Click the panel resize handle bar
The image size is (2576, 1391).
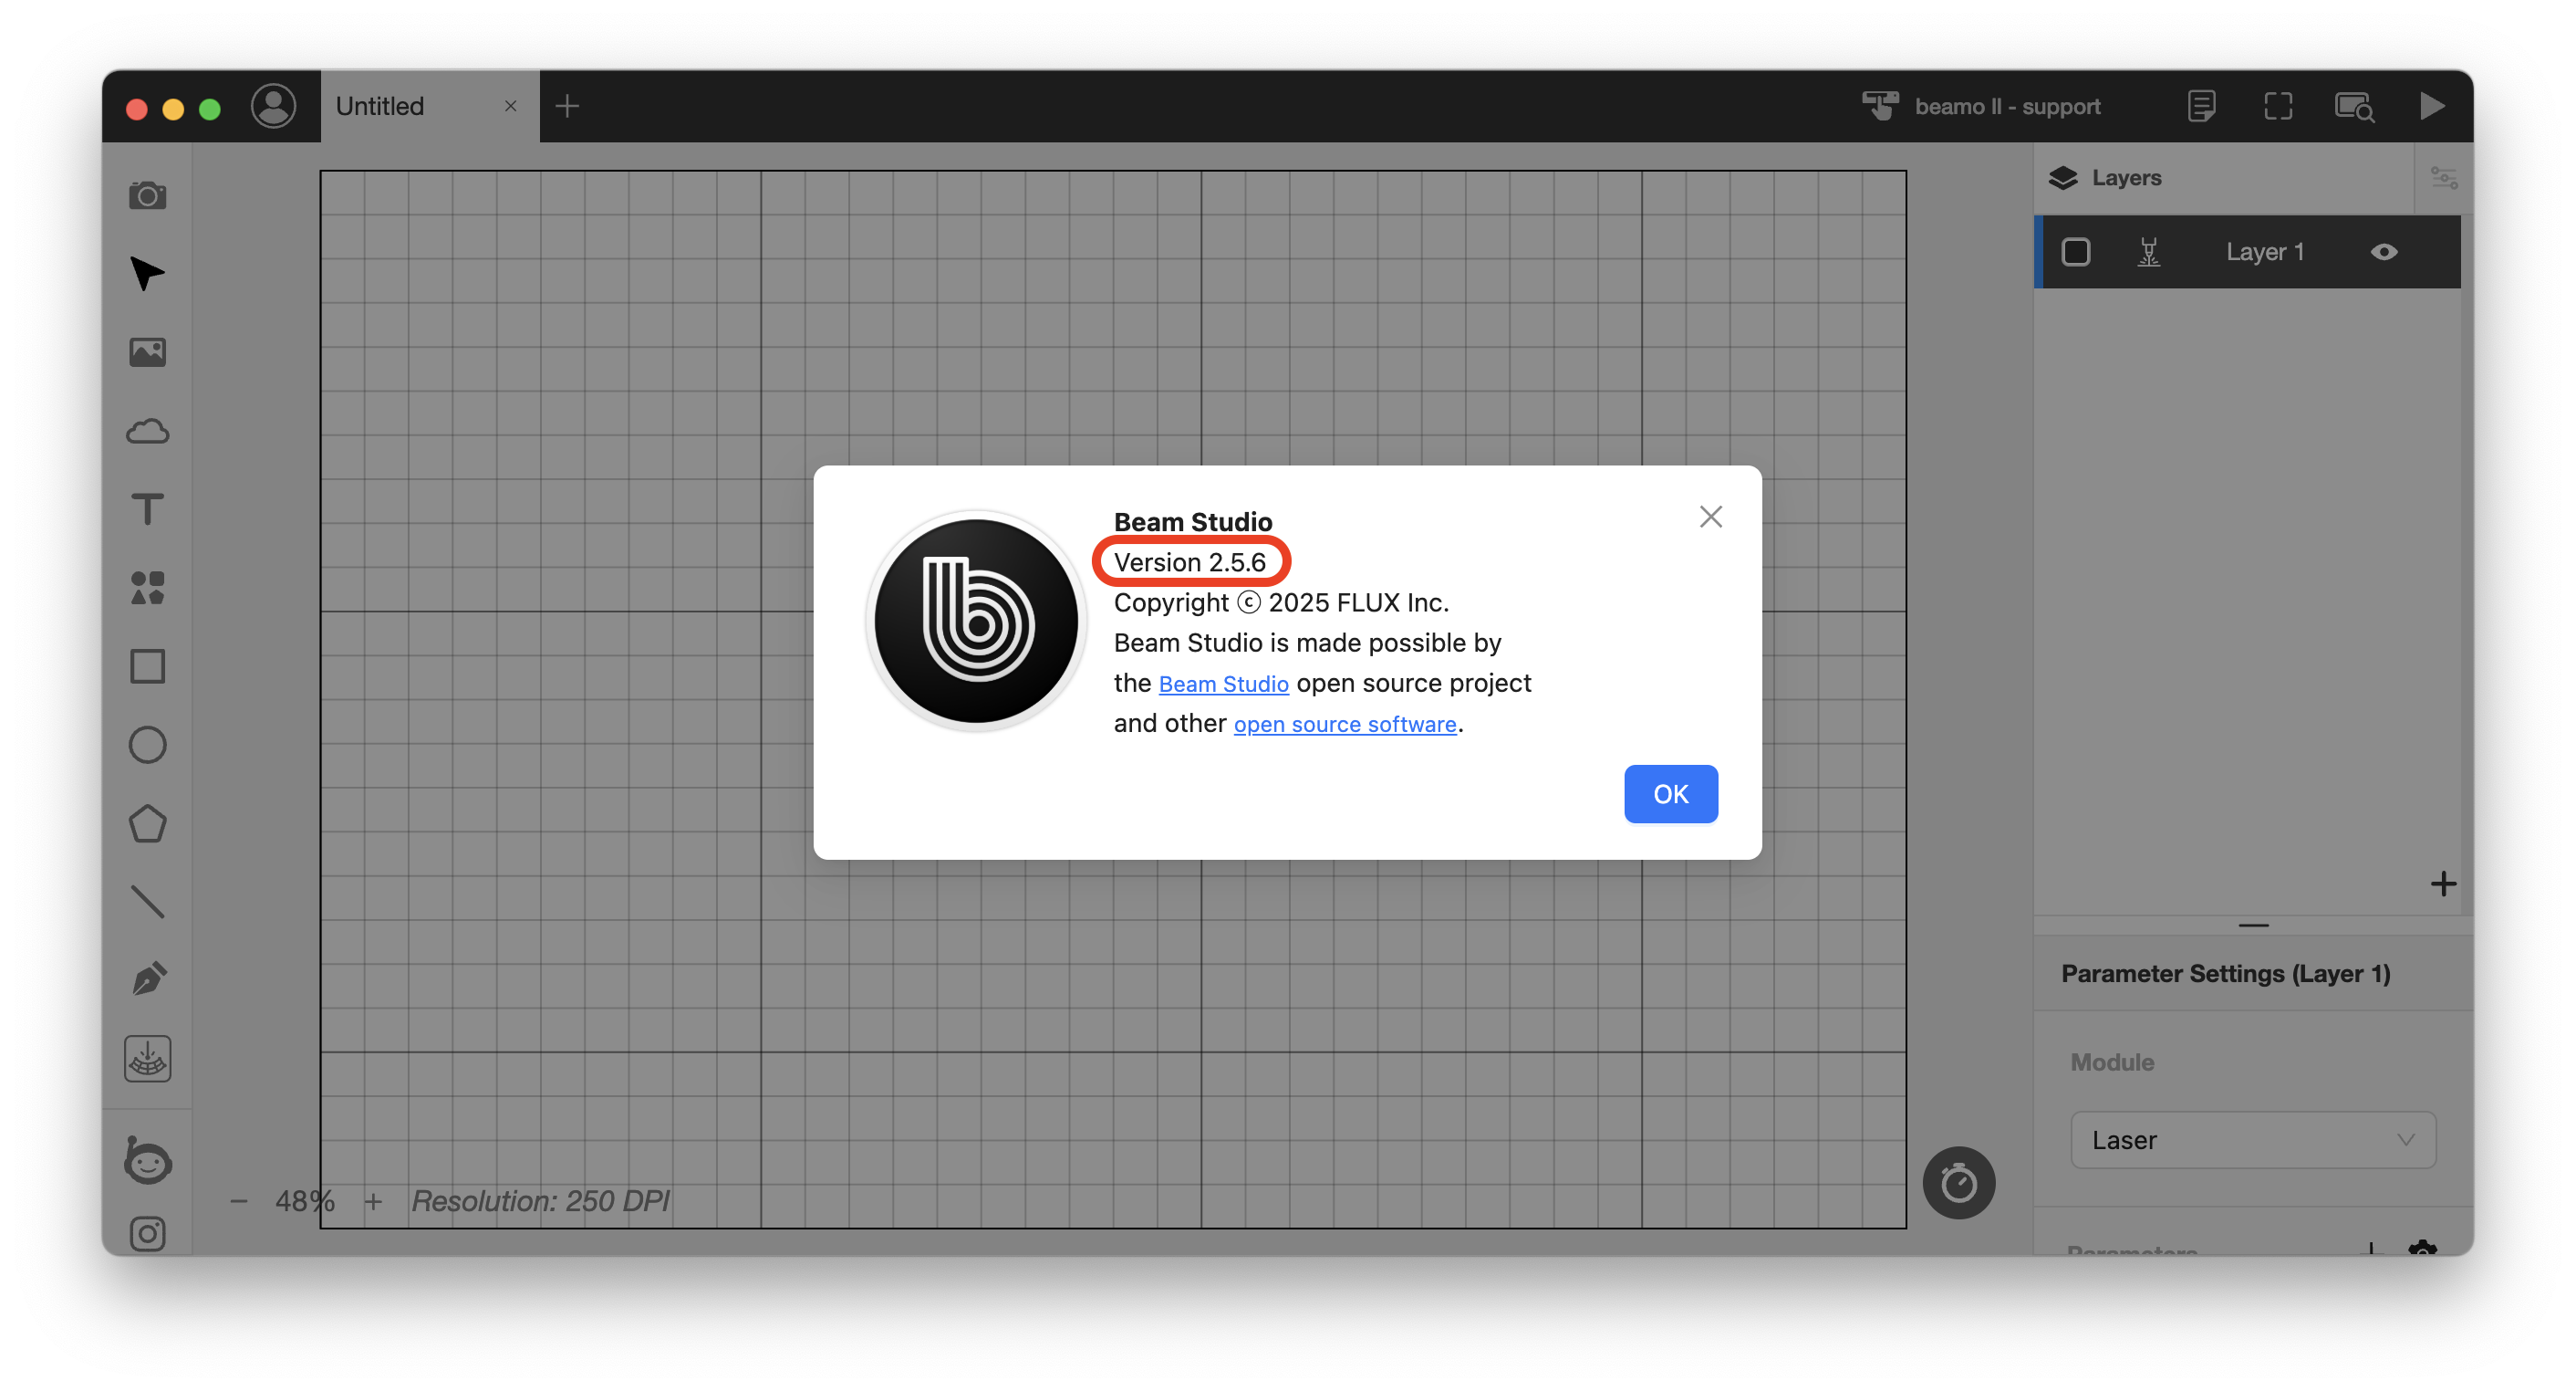(2253, 926)
